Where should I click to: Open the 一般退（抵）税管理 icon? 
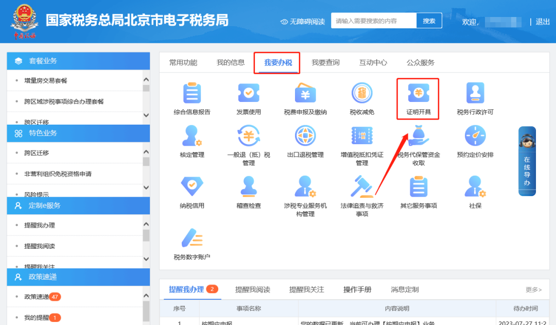point(249,136)
